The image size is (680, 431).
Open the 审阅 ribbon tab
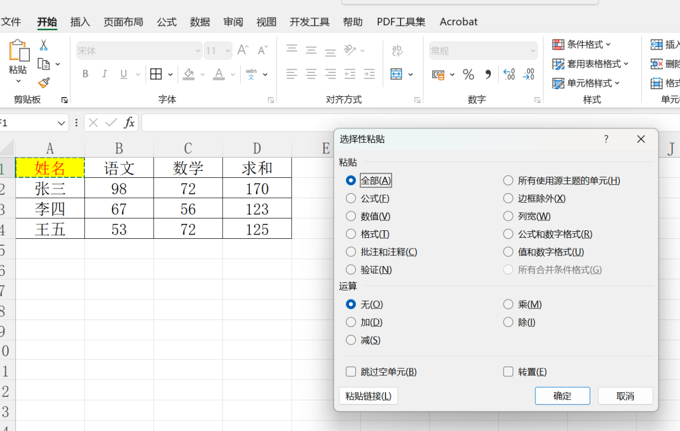coord(233,22)
